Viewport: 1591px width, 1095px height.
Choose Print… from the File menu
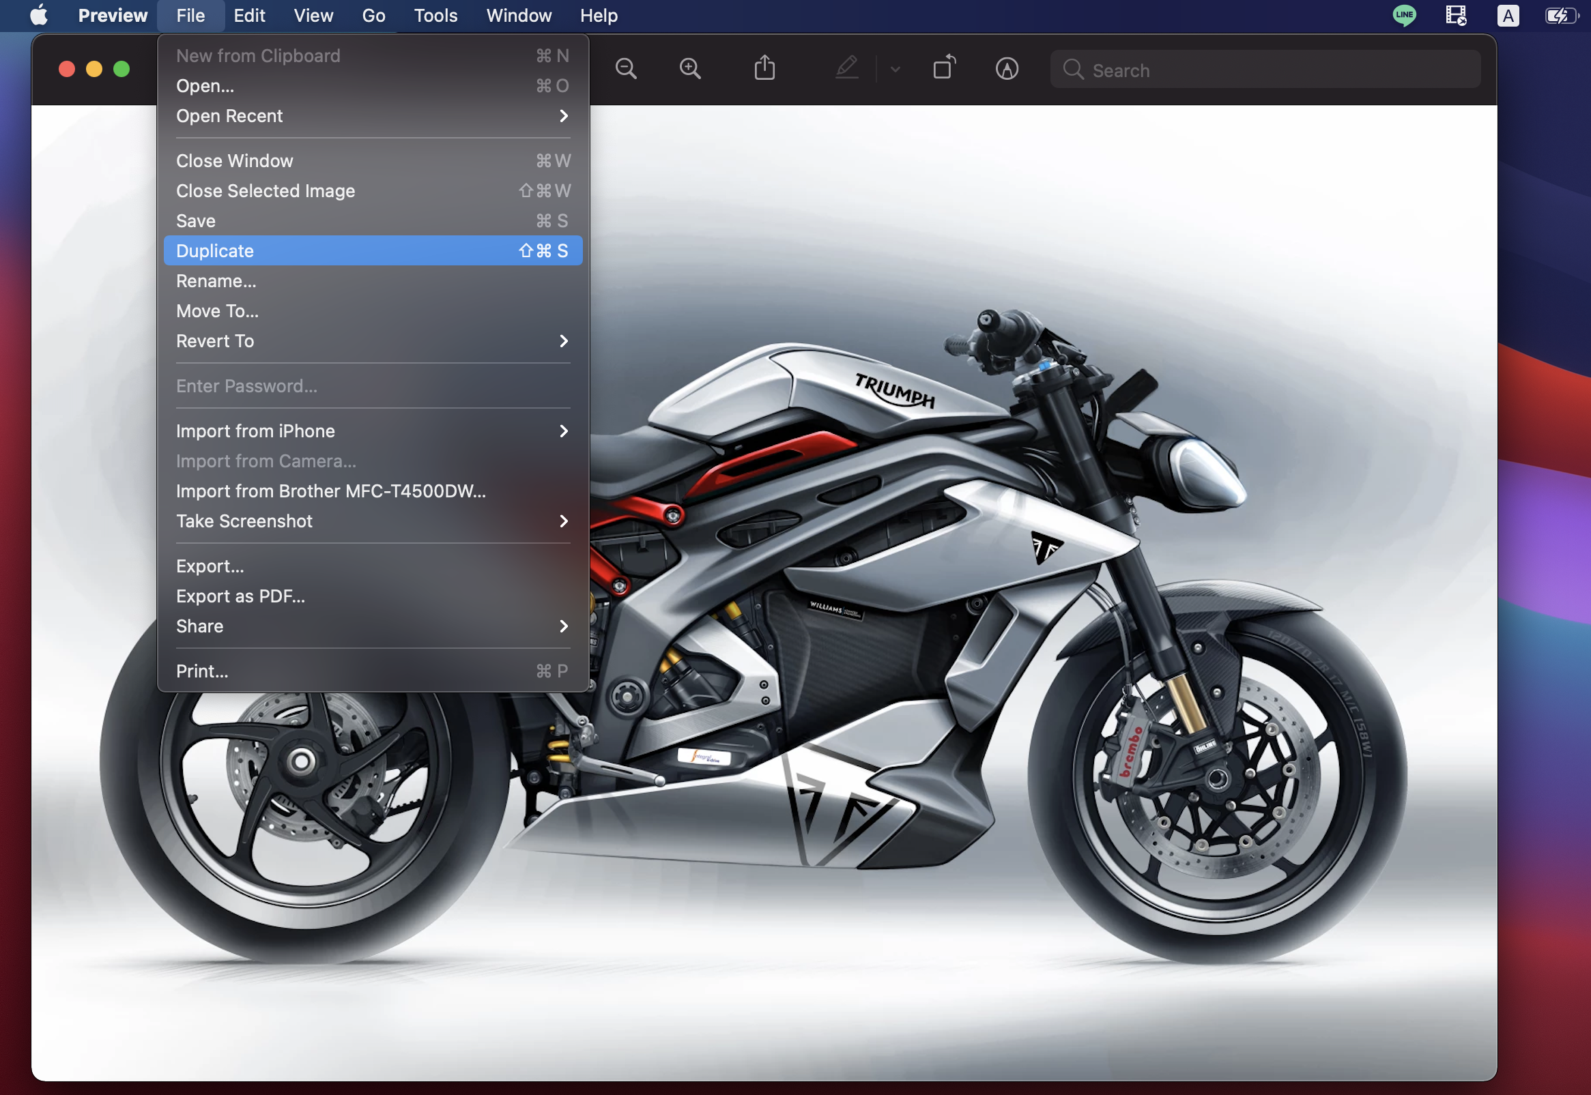pos(202,671)
